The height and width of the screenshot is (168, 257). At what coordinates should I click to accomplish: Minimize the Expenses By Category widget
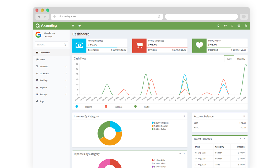180,154
